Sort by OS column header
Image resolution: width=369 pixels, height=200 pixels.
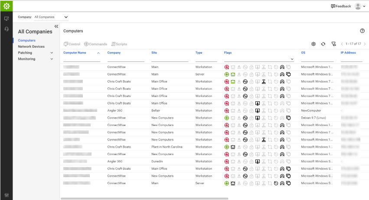303,53
